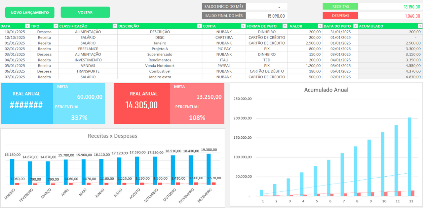The width and height of the screenshot is (423, 208).
Task: Expand the VALOR column filter dropdown
Action: pyautogui.click(x=320, y=26)
